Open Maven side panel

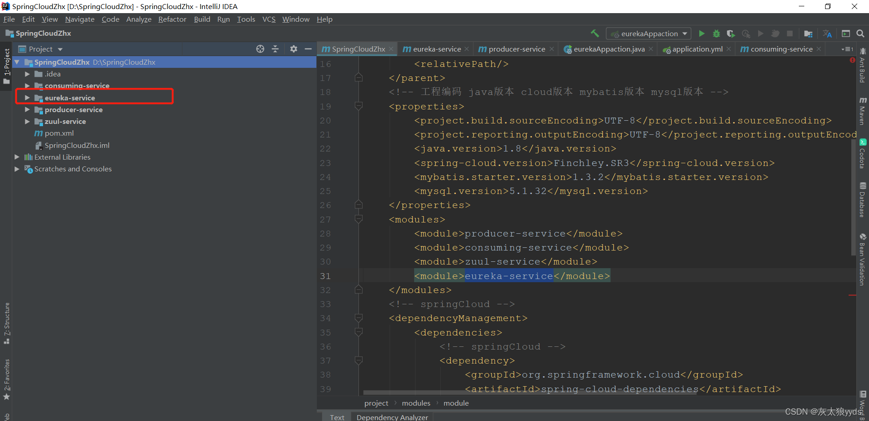click(863, 110)
